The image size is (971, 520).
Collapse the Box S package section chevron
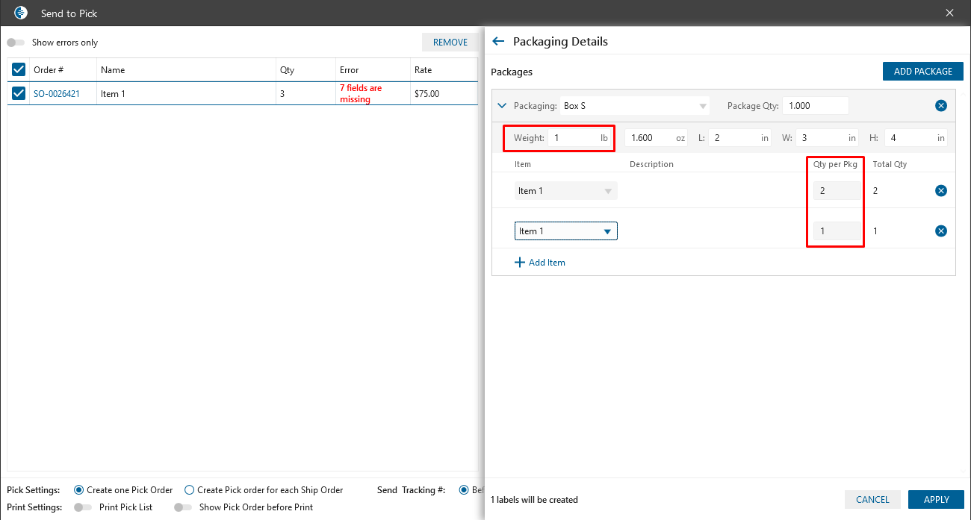pyautogui.click(x=502, y=106)
